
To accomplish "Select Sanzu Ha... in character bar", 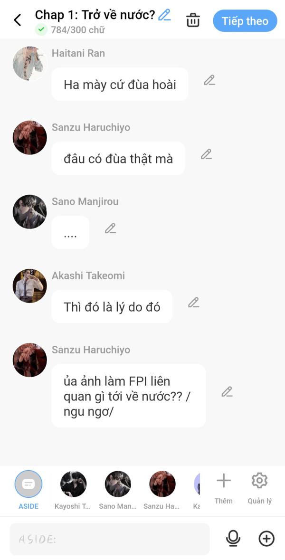I will [162, 490].
